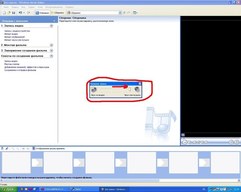Click the Импорт изображений link
Image resolution: width=241 pixels, height=192 pixels.
[14, 37]
